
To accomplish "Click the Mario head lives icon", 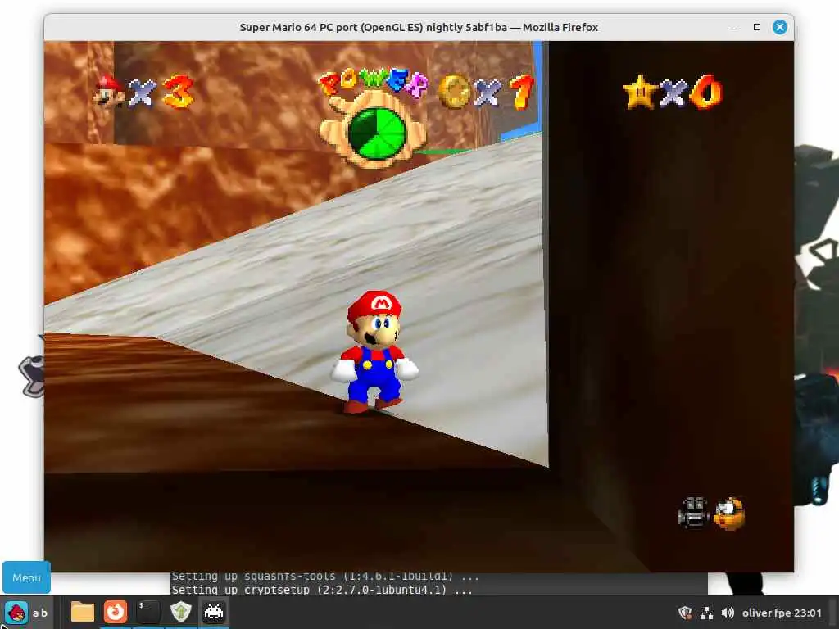I will (x=108, y=91).
